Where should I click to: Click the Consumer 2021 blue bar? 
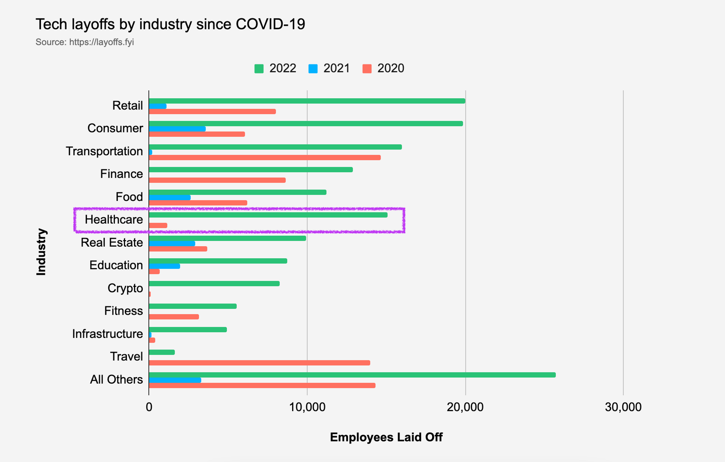coord(177,129)
